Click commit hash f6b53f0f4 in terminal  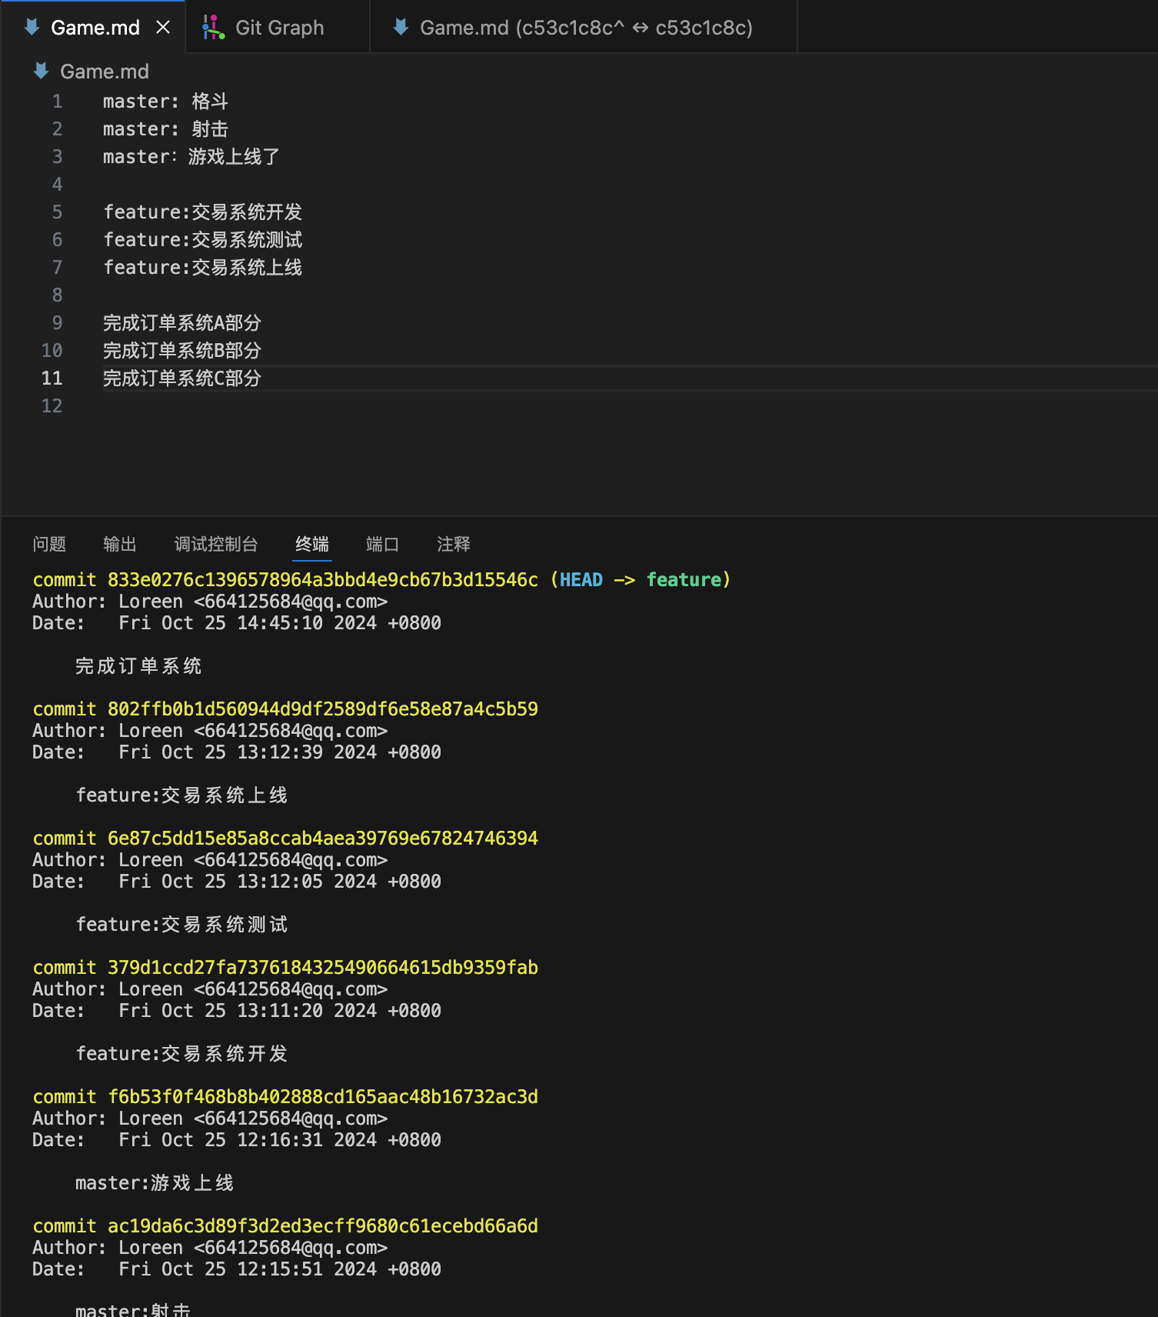pyautogui.click(x=323, y=1097)
